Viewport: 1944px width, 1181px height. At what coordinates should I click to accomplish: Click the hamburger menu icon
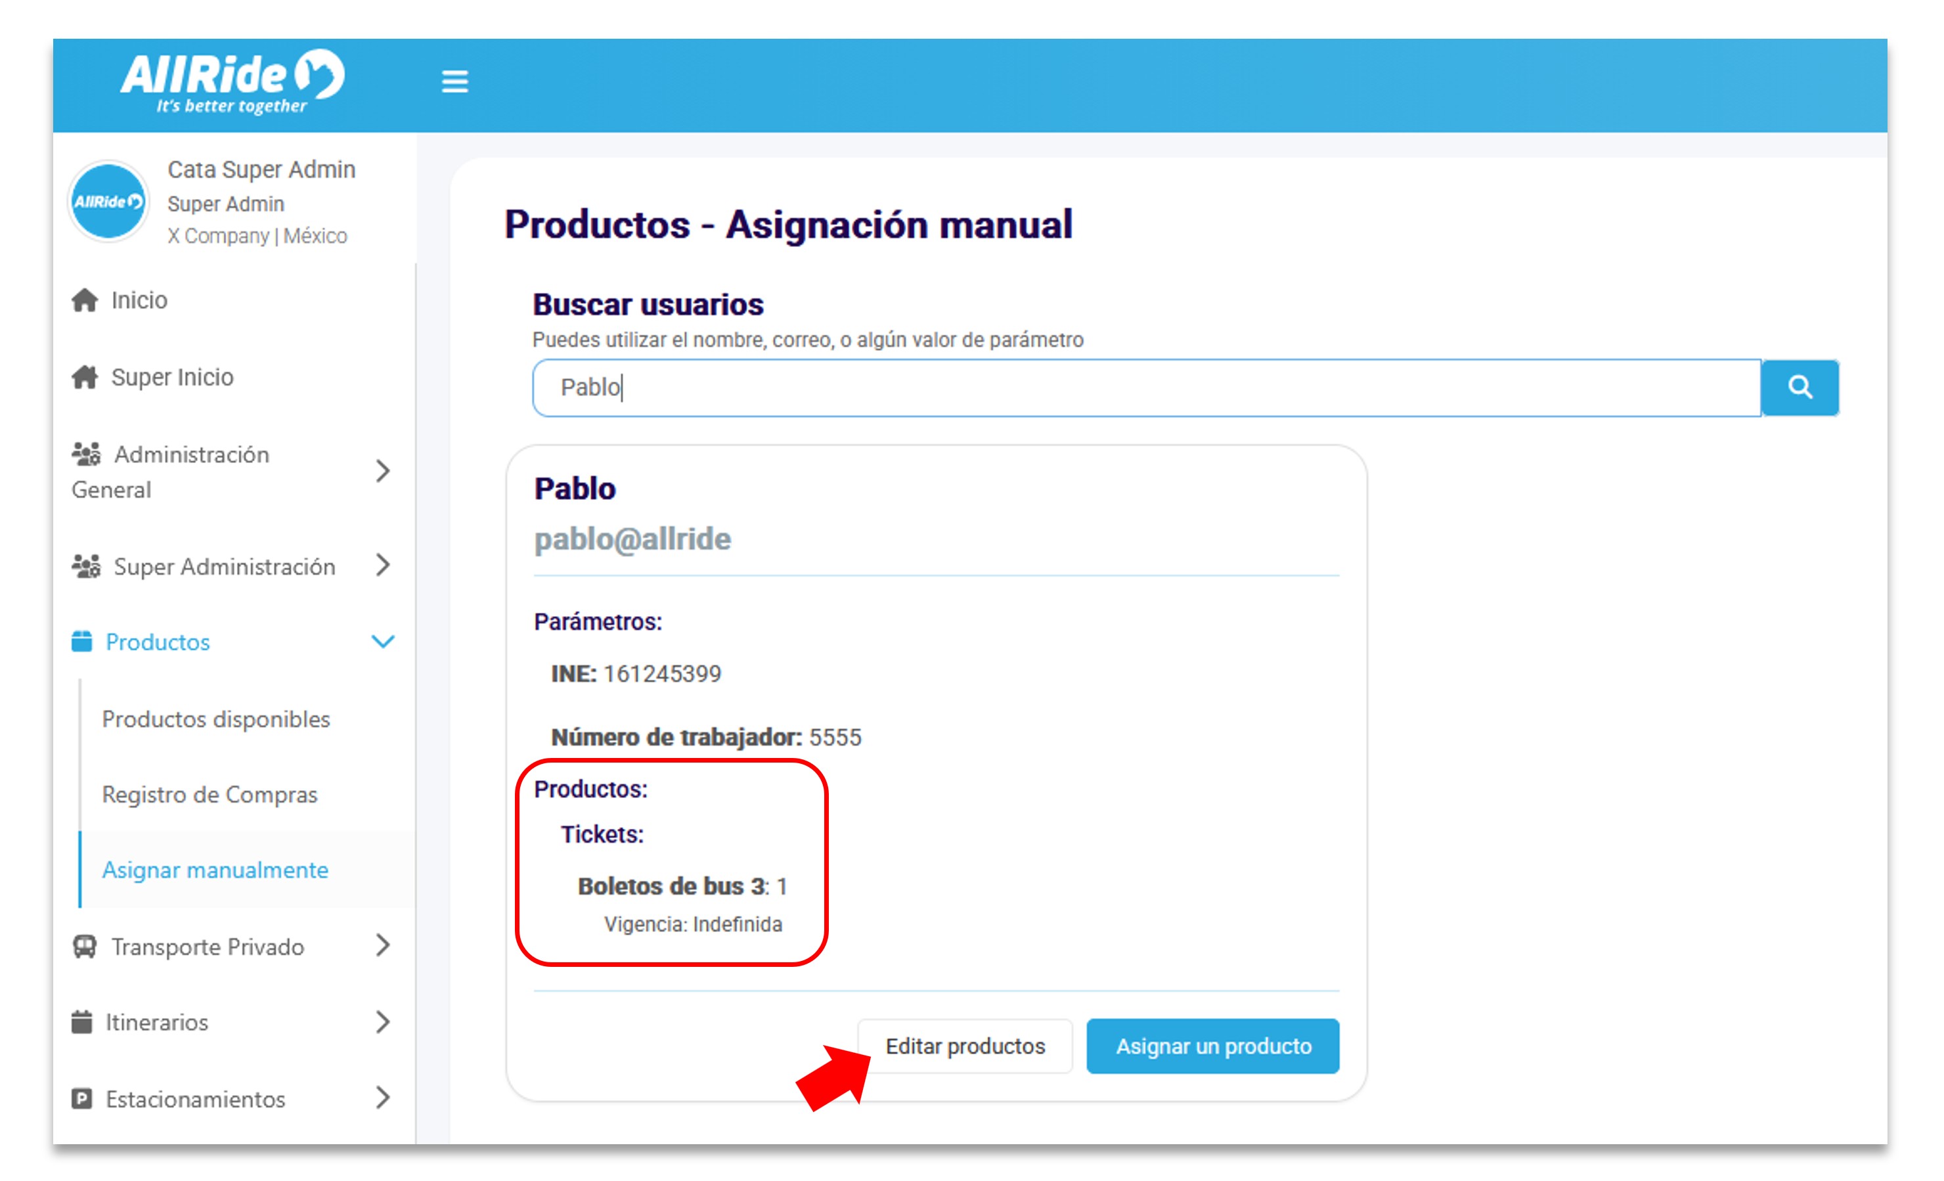pos(454,81)
